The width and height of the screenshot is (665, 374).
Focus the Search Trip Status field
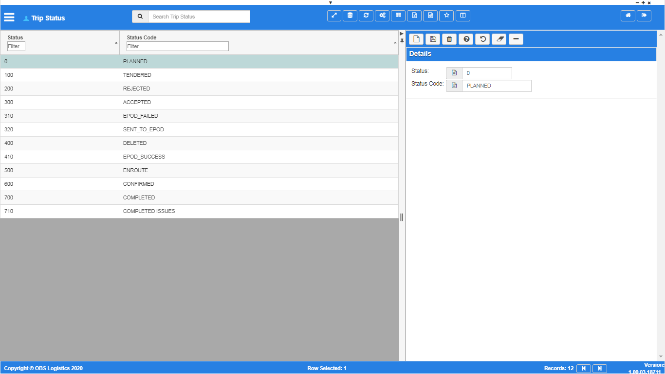pos(199,17)
